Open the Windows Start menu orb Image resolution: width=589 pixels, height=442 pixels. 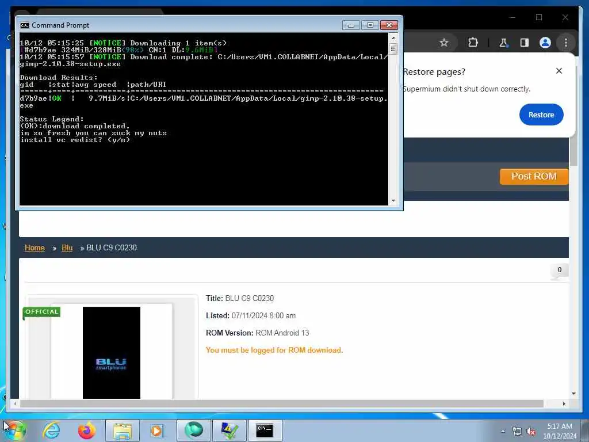pyautogui.click(x=15, y=430)
